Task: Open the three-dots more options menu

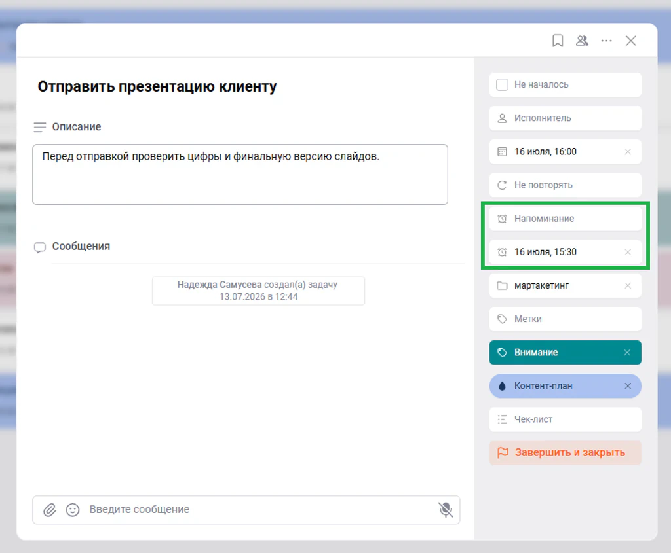Action: point(606,41)
